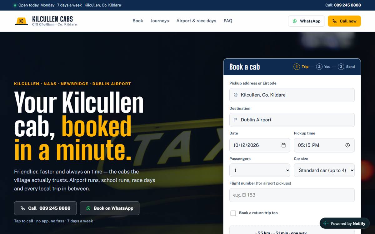
Task: Click the Destination input showing Dublin Airport
Action: click(292, 120)
